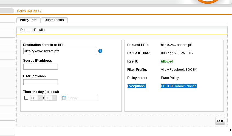Focus the Destination domain or URL field
The image size is (232, 136).
pyautogui.click(x=60, y=51)
